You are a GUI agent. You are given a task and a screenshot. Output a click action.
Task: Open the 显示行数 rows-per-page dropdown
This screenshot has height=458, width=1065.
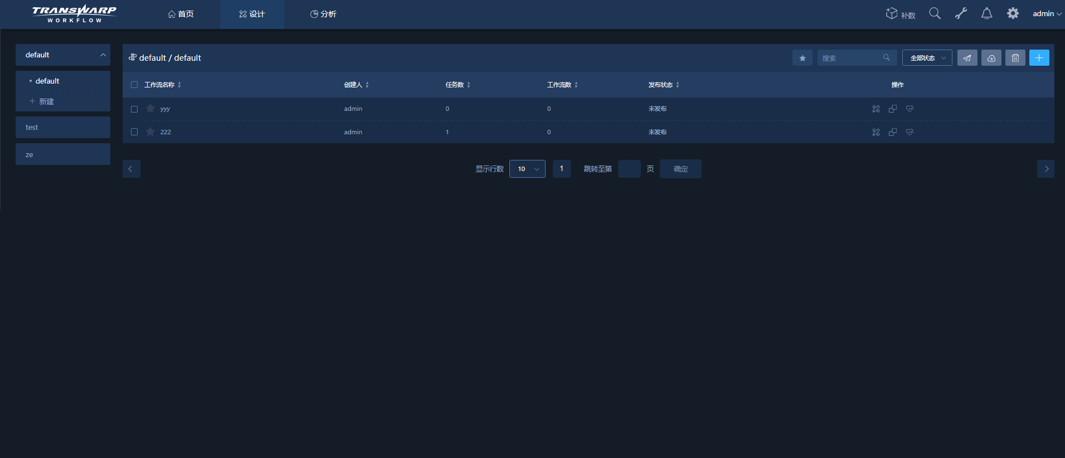coord(527,169)
